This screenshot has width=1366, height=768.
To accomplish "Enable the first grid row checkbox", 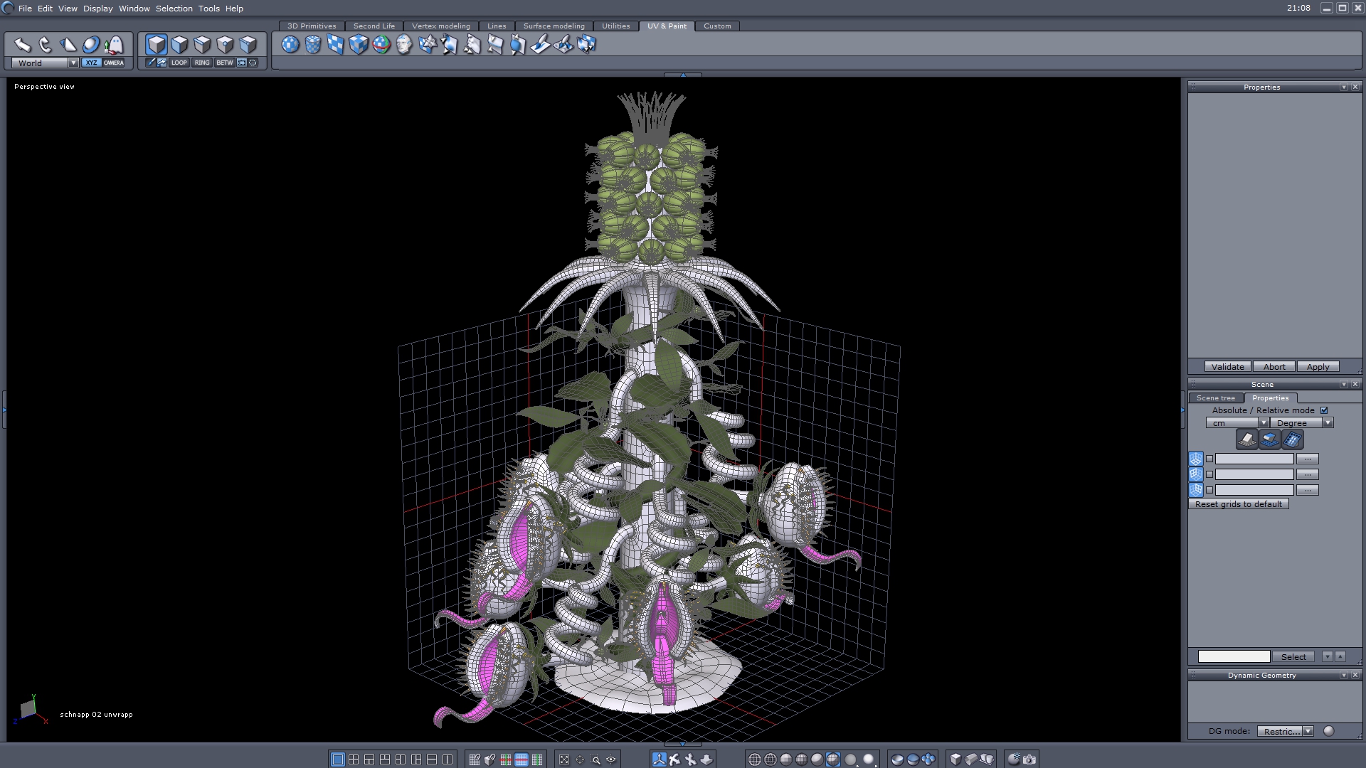I will click(x=1209, y=459).
